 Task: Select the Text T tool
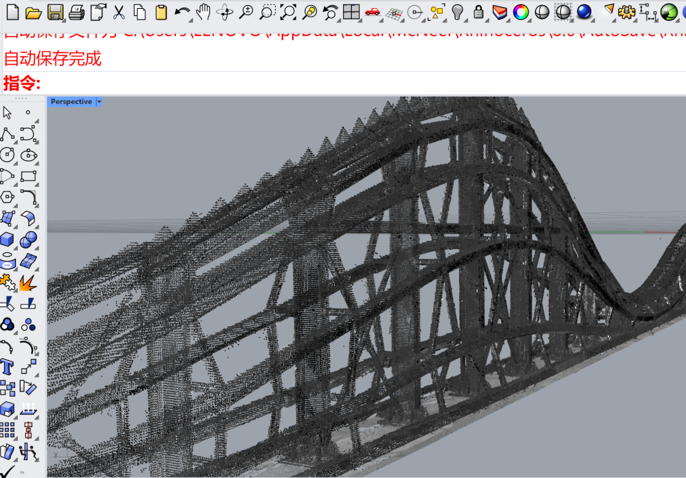coord(7,367)
